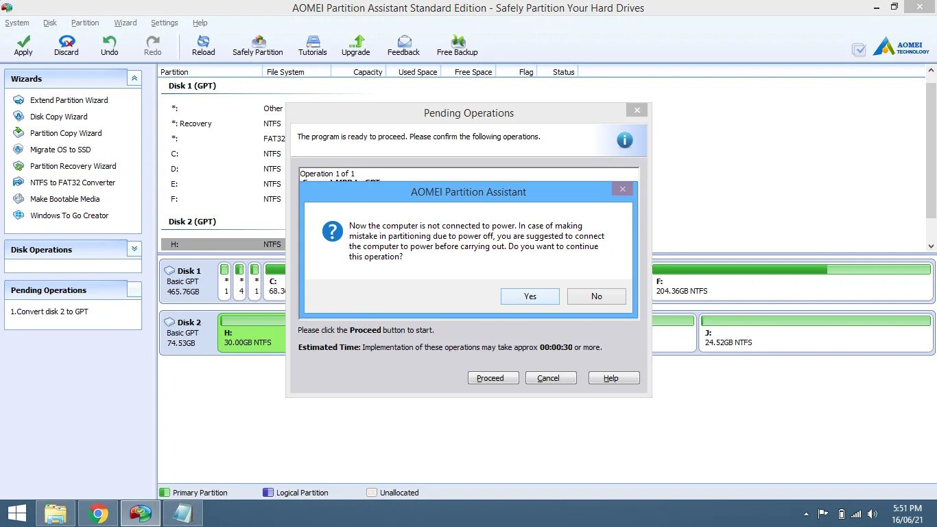Open NTFS to FAT32 Converter

pyautogui.click(x=72, y=183)
